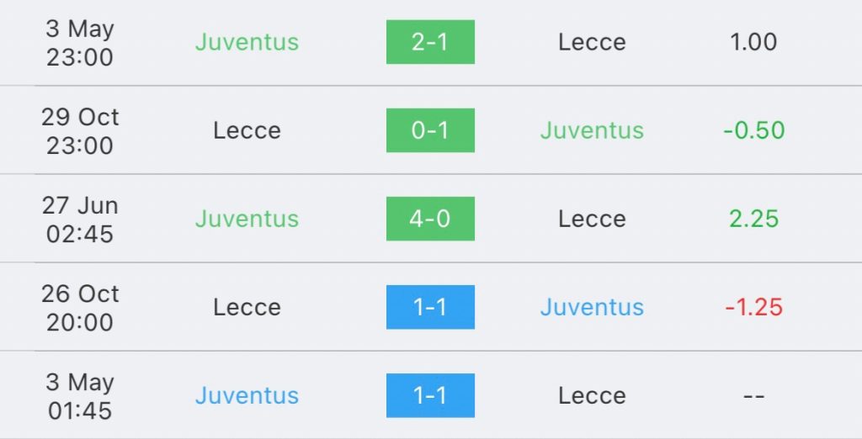The image size is (862, 439).
Task: Select Lecce in the 2-1 match row
Action: [592, 42]
